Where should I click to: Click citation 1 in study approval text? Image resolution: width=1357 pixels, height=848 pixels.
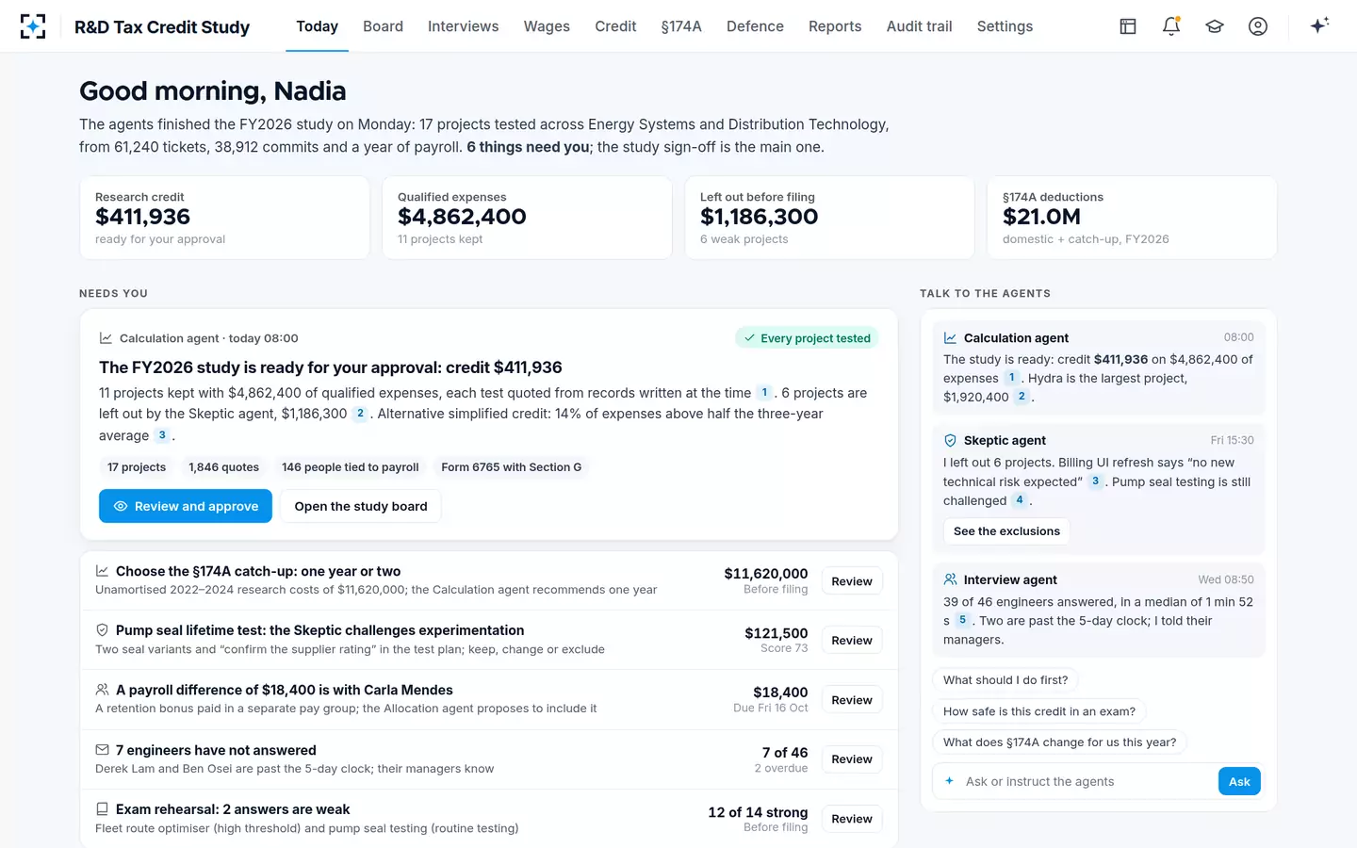click(x=764, y=393)
